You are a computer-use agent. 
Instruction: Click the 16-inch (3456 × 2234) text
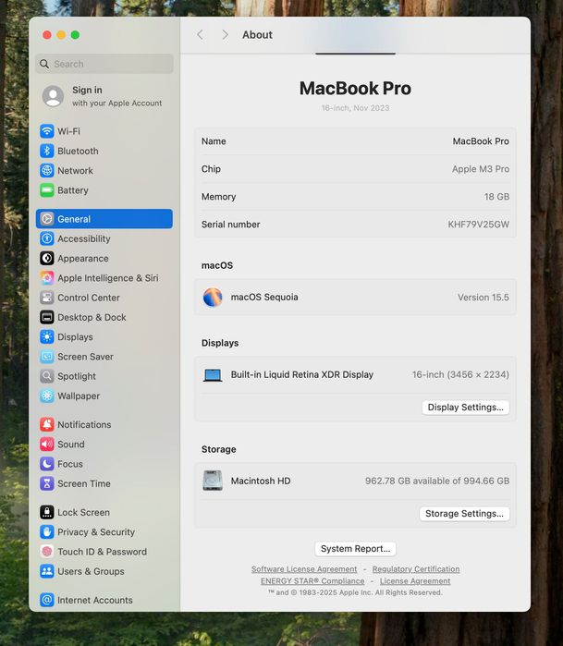click(x=460, y=374)
